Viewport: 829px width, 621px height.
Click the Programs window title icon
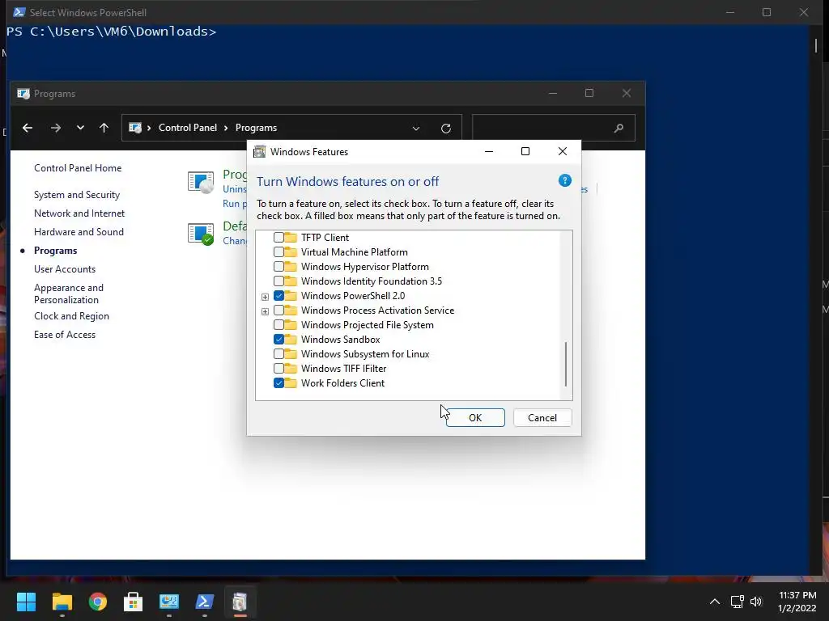(x=23, y=94)
